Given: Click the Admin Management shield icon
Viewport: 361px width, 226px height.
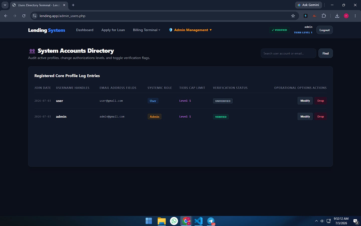Looking at the screenshot, I should click(171, 30).
